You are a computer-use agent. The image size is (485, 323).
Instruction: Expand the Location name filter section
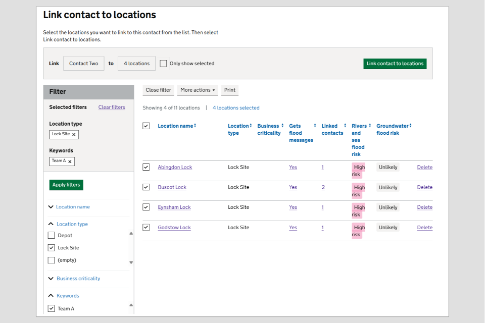tap(72, 207)
